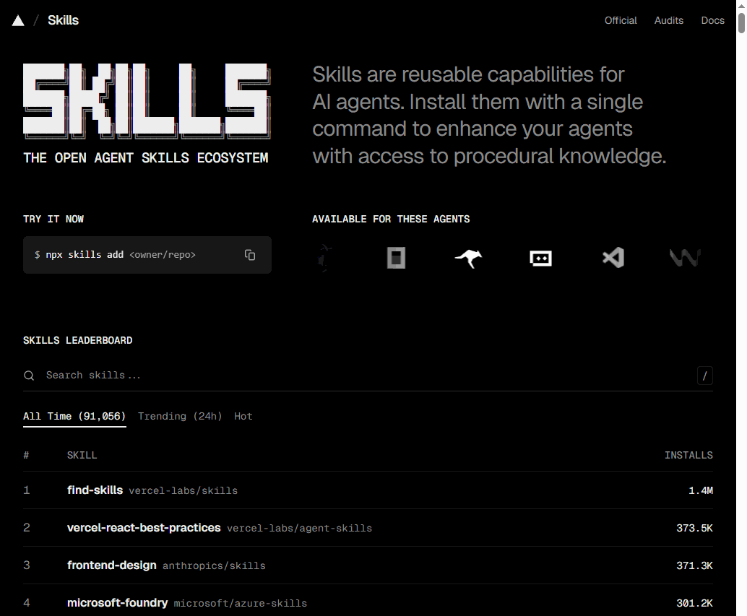Image resolution: width=747 pixels, height=616 pixels.
Task: Open the microsoft-foundry skill
Action: click(x=117, y=603)
